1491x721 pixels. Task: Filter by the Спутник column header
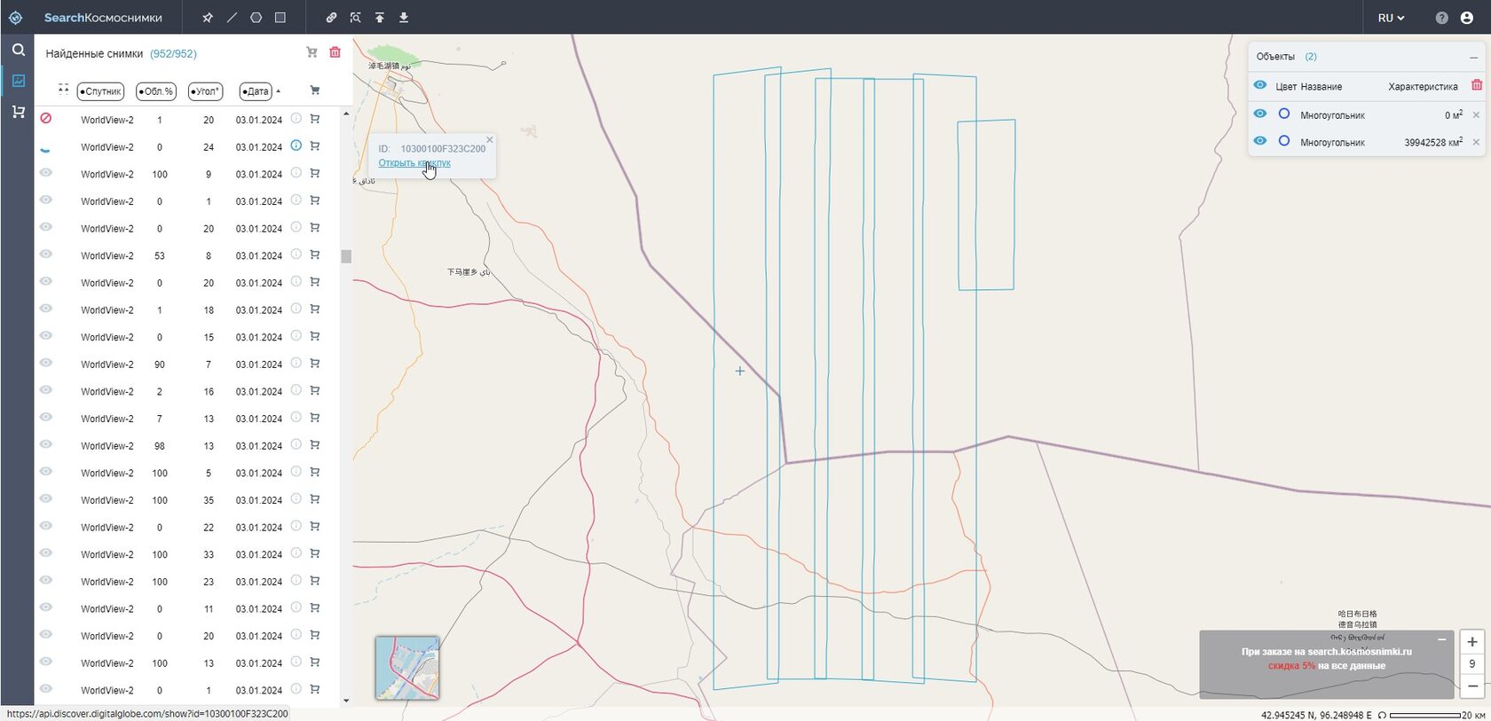click(x=100, y=90)
